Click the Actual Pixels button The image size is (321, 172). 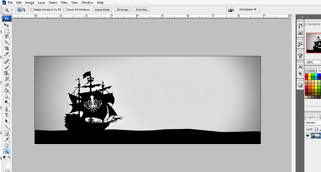pos(102,10)
